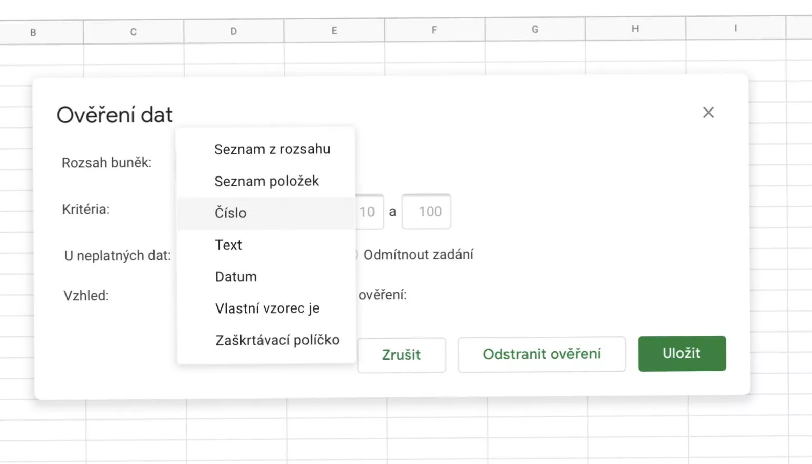Select column D header

(x=234, y=31)
